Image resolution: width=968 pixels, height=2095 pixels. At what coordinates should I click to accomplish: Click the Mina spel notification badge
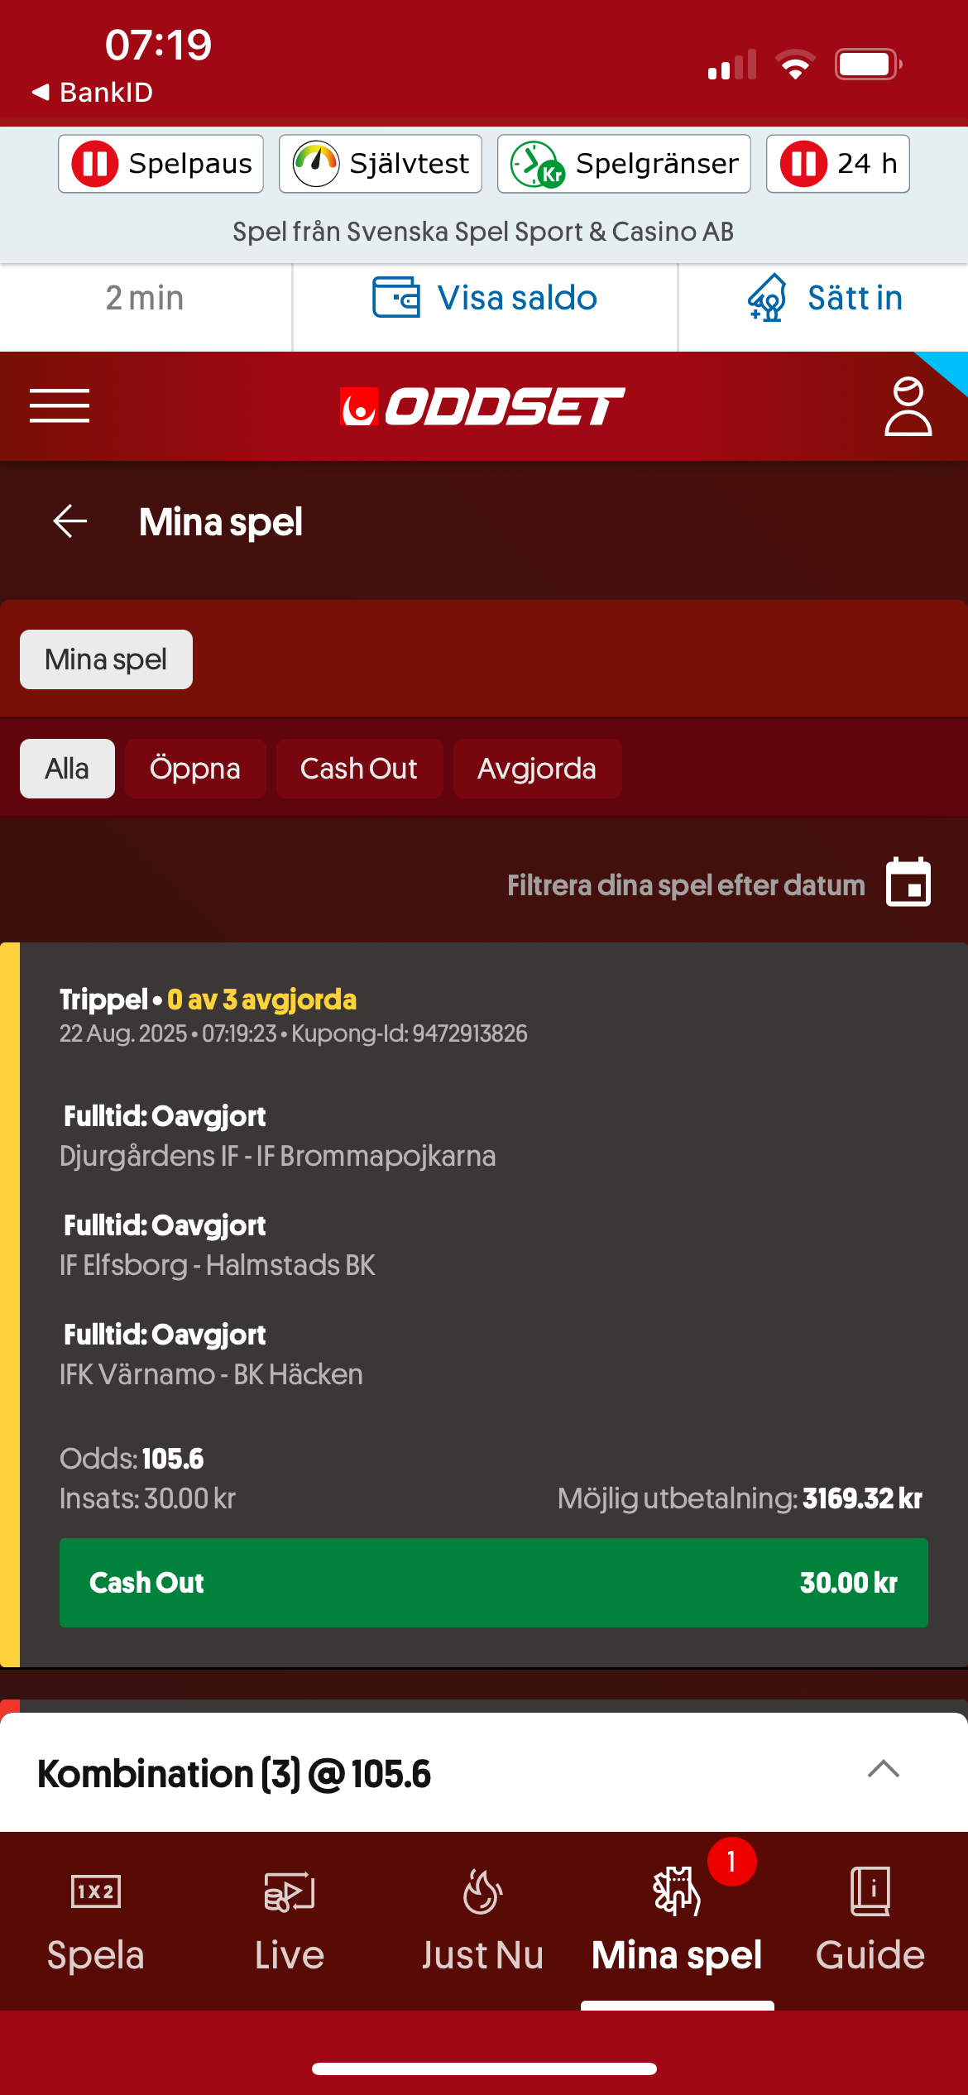(732, 1862)
